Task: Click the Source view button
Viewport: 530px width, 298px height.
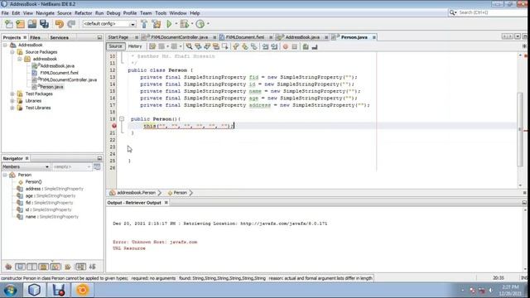Action: (x=116, y=46)
